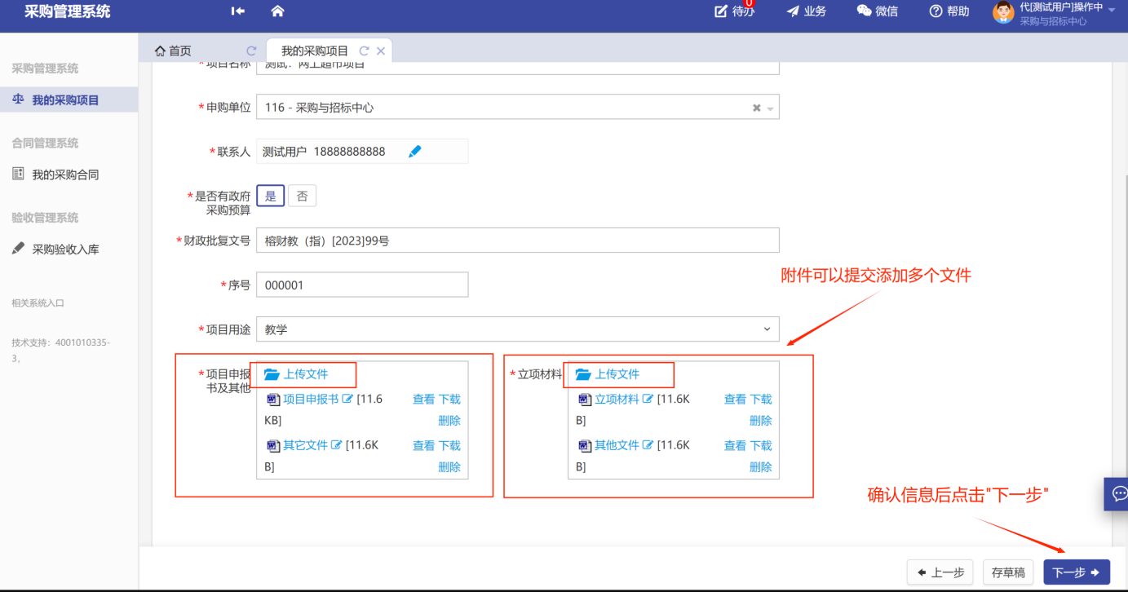Close the 我的采购项目 tab
The width and height of the screenshot is (1128, 592).
click(381, 51)
